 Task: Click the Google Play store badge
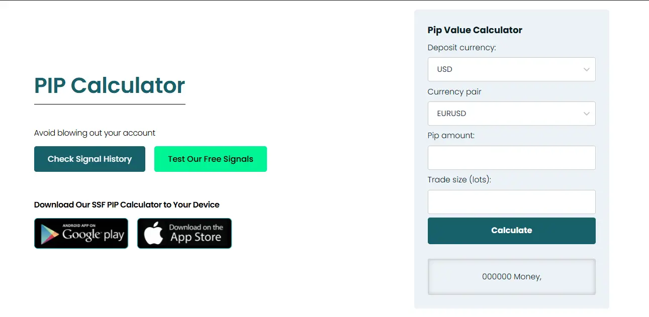point(81,233)
